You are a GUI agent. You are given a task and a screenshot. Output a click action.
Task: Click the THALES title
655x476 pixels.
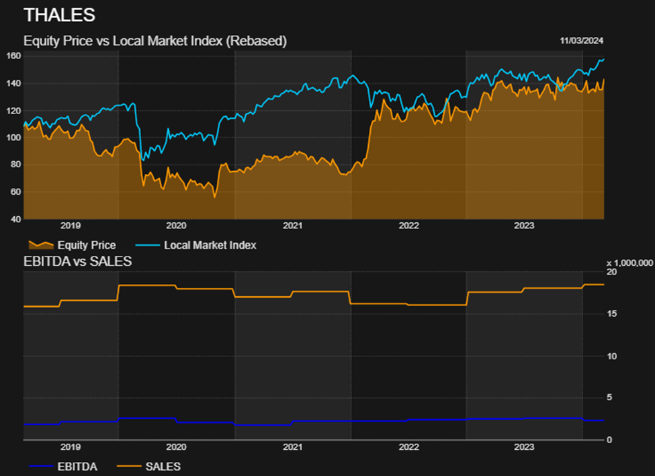[x=59, y=15]
